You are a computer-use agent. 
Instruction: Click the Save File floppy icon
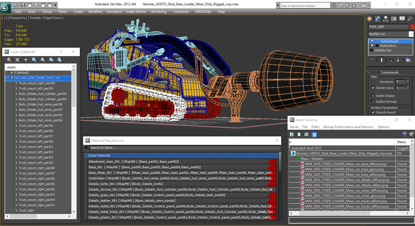tap(23, 5)
